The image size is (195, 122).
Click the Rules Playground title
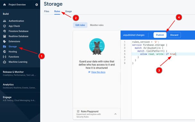[90, 111]
